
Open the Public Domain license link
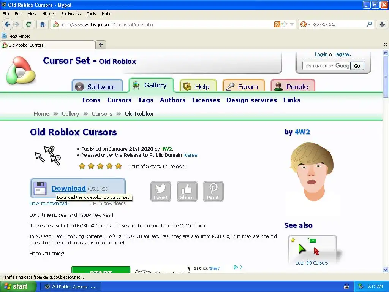[x=190, y=155]
